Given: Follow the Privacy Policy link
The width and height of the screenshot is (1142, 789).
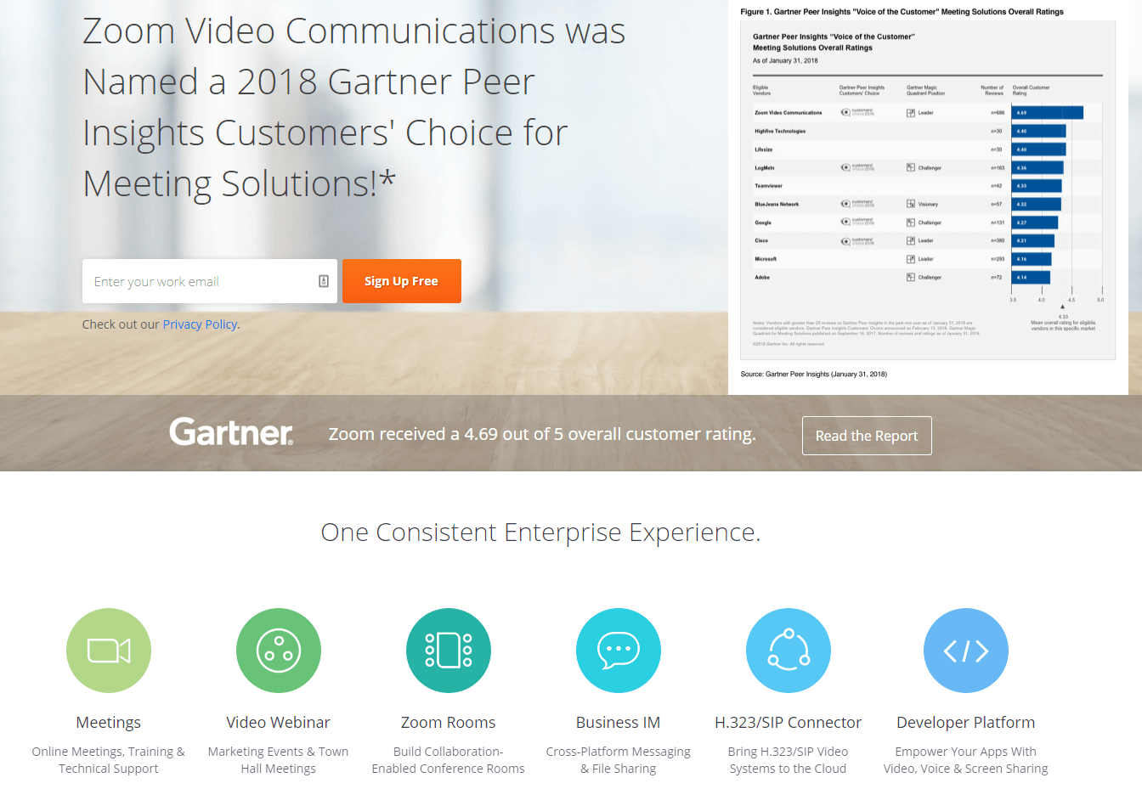Looking at the screenshot, I should tap(200, 324).
